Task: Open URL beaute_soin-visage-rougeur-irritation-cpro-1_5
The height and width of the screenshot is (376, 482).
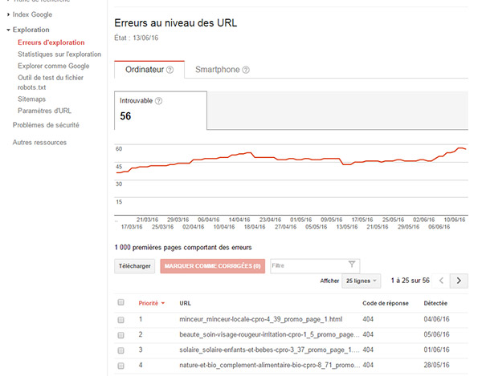Action: click(269, 334)
